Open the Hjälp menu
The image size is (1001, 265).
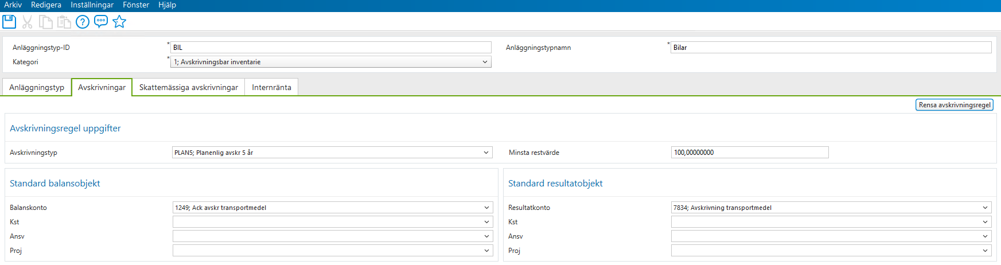(167, 5)
